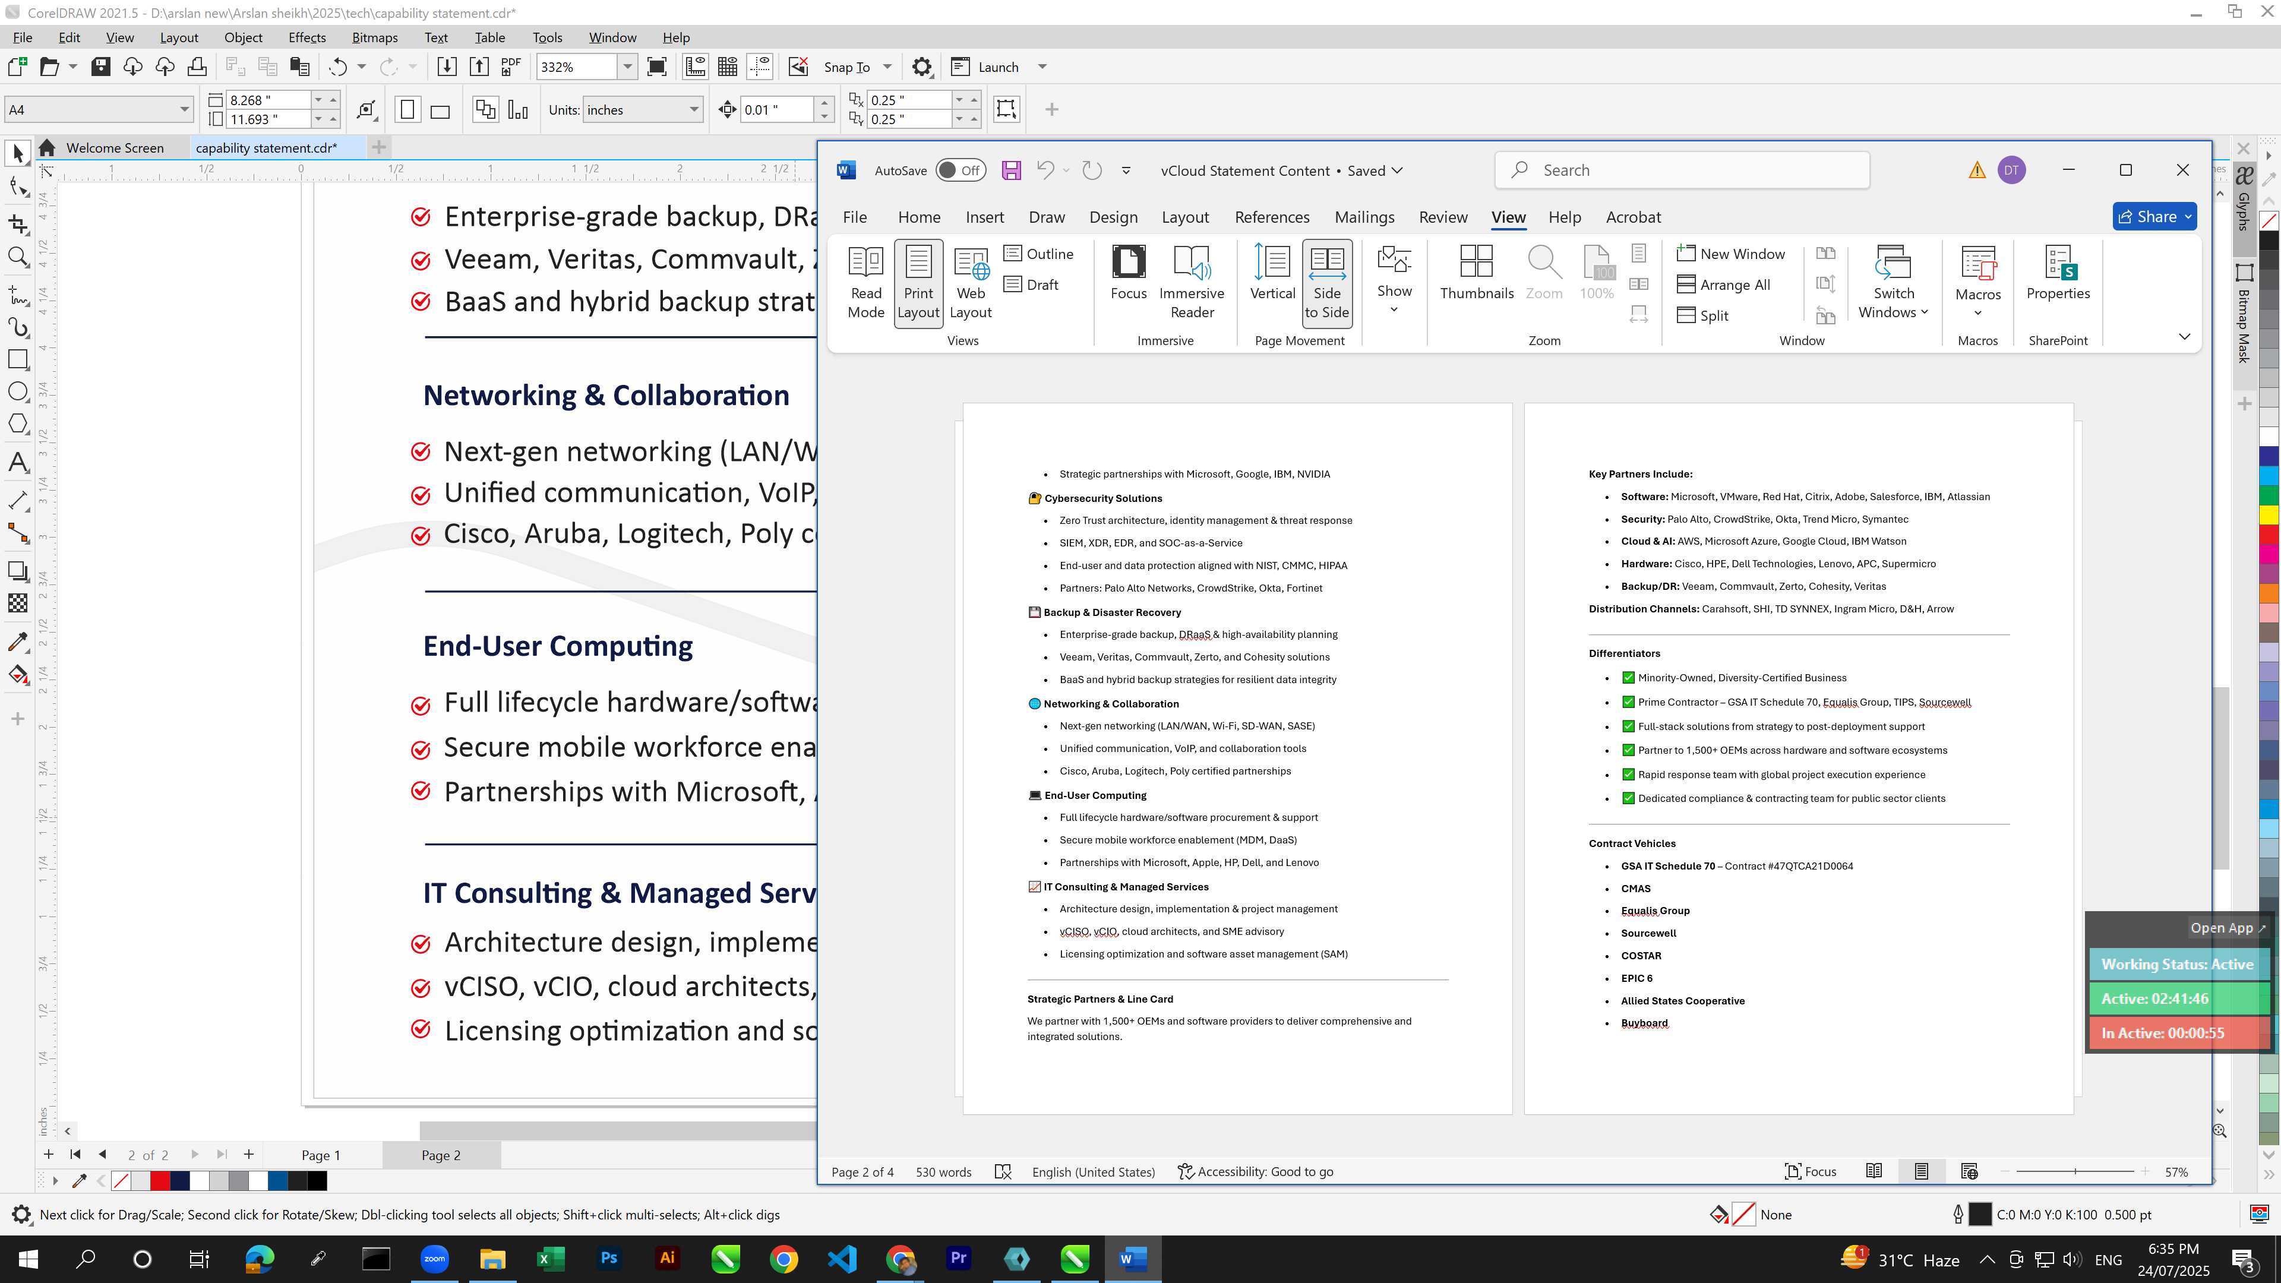Click the CorelDRAW Save icon
Viewport: 2281px width, 1283px height.
pyautogui.click(x=101, y=67)
